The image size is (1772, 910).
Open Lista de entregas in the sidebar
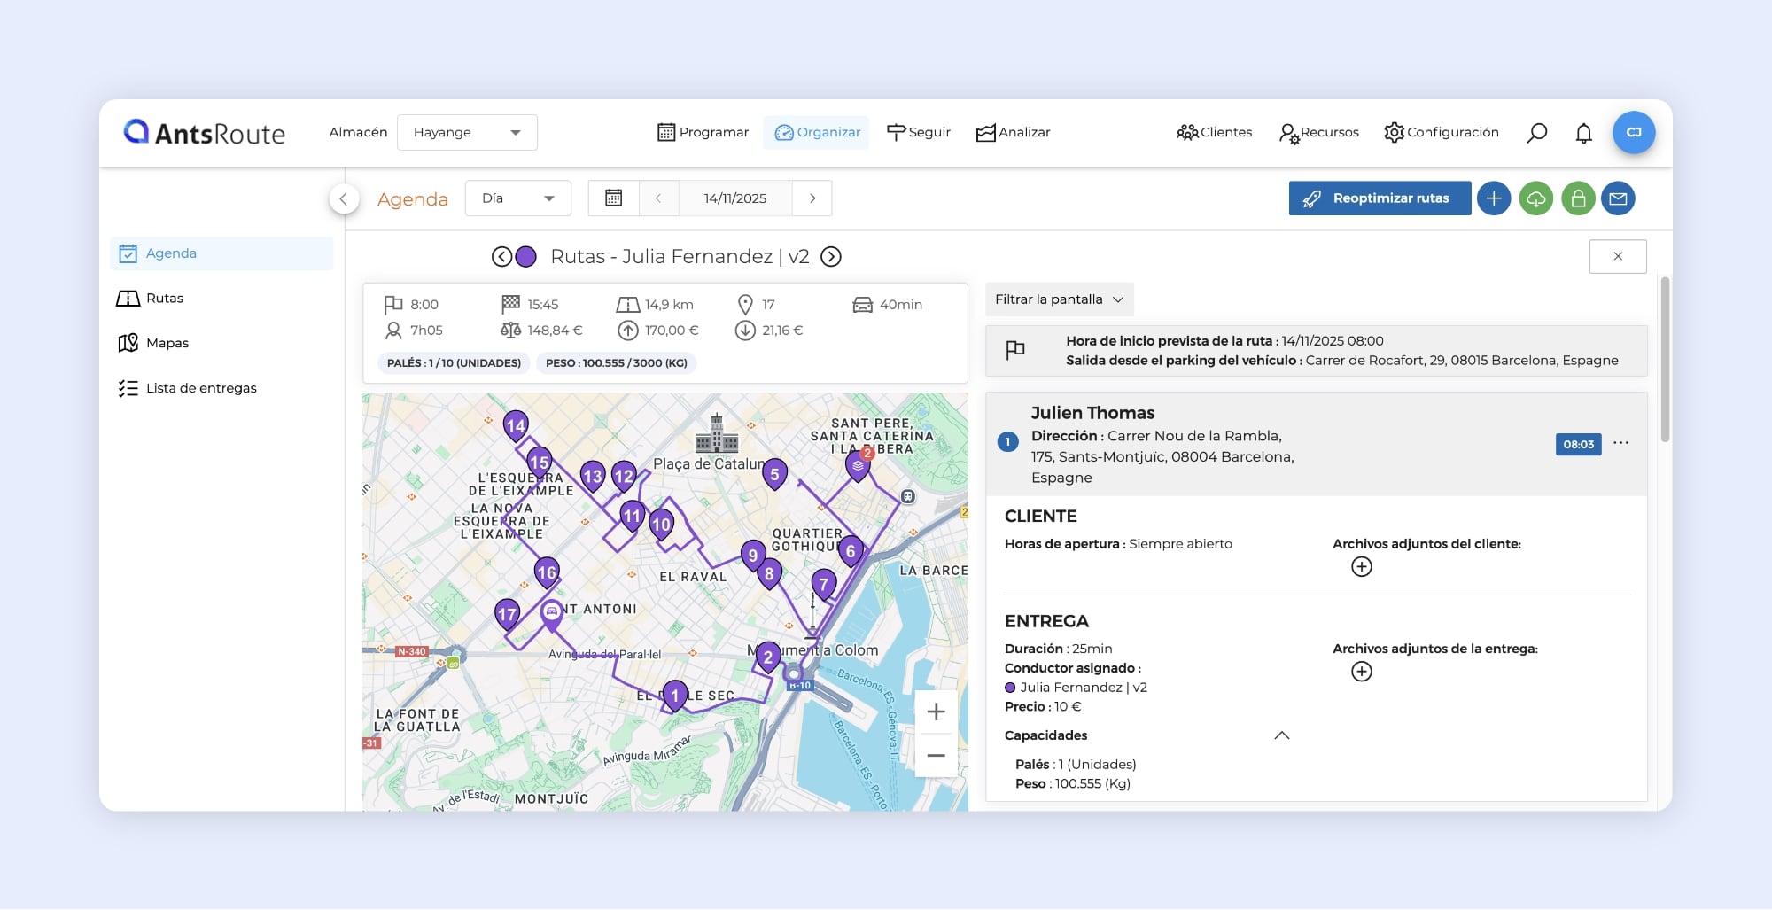coord(201,388)
